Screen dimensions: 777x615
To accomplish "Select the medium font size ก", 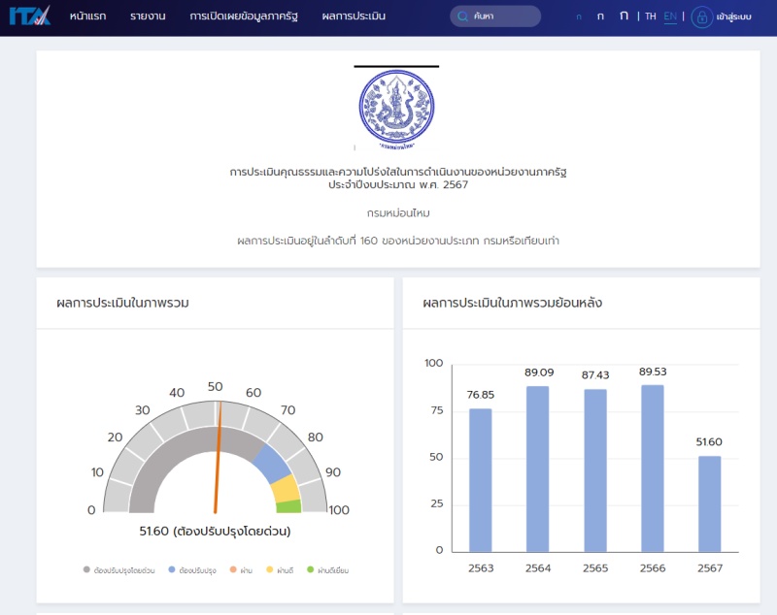I will pos(600,16).
